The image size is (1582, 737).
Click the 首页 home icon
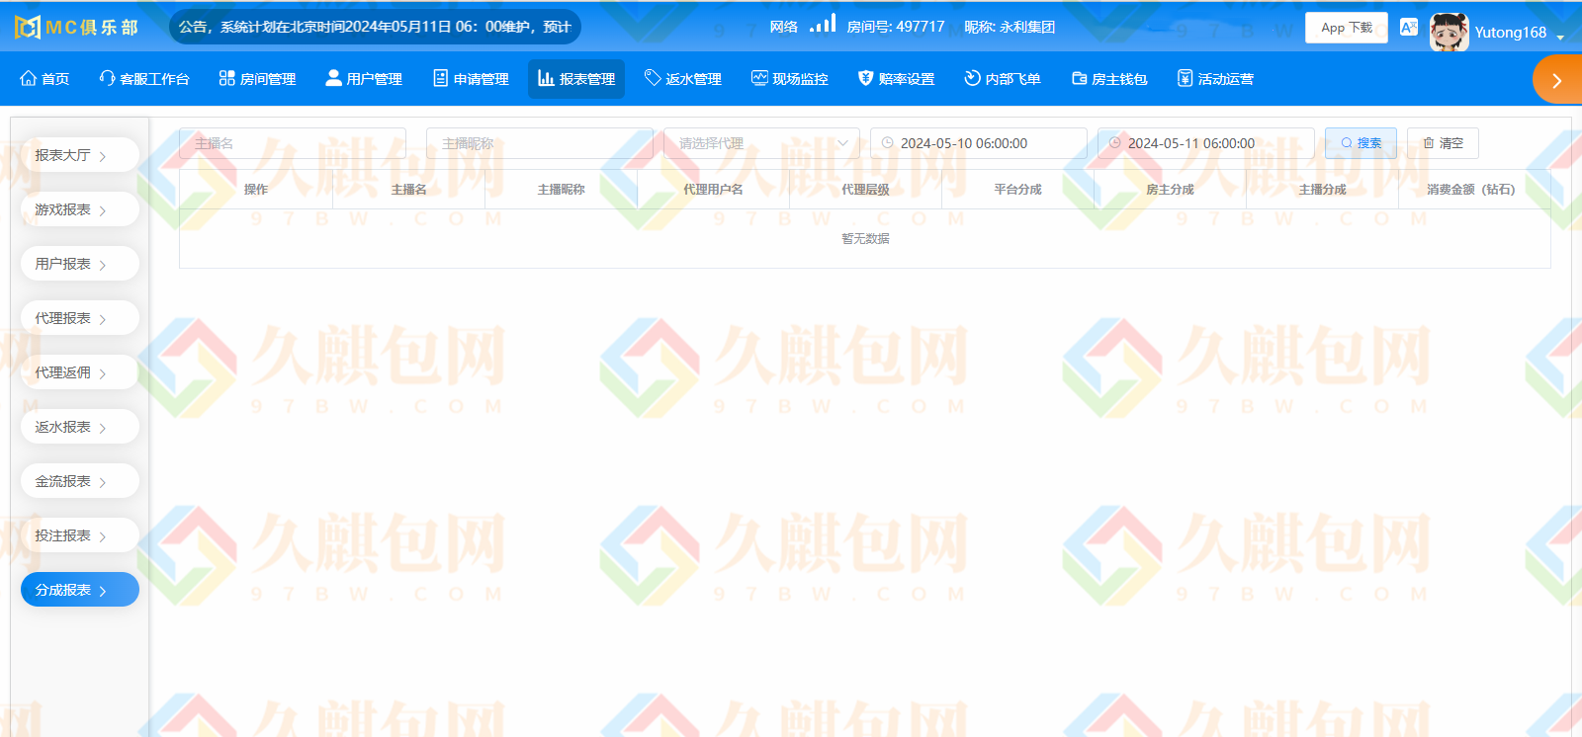(29, 78)
